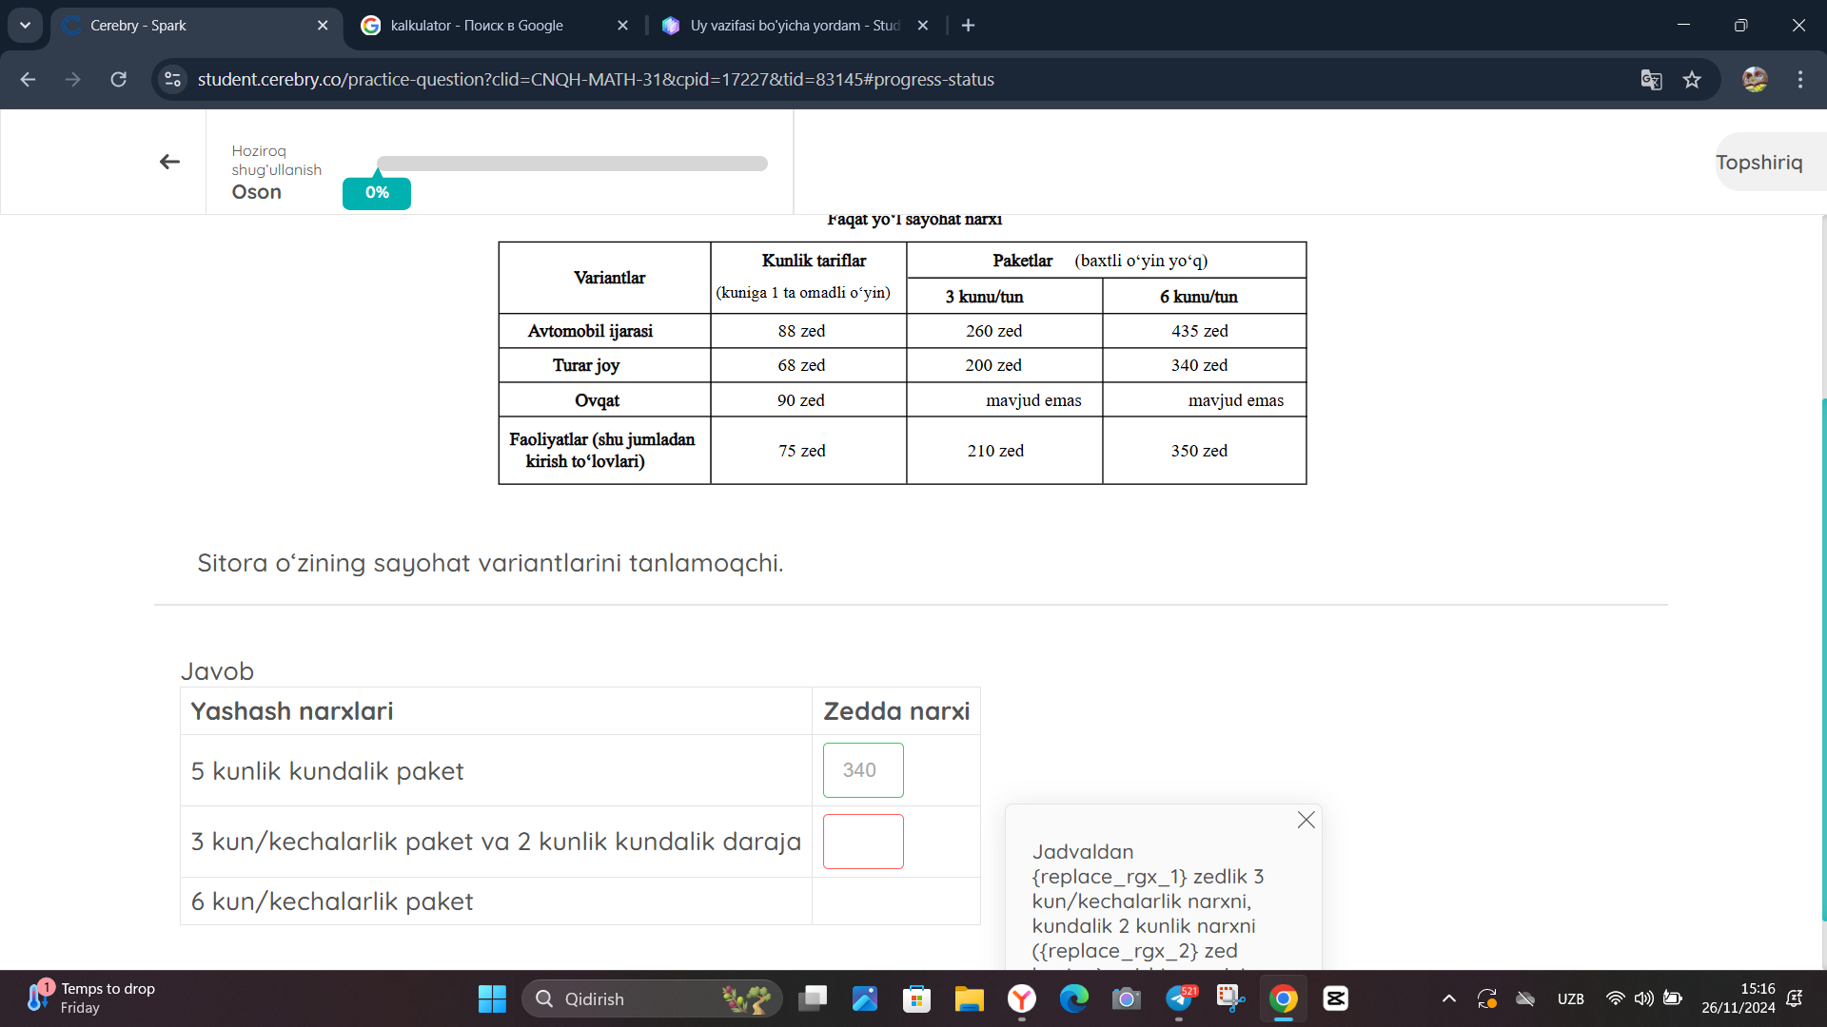
Task: Open Task View from the taskbar
Action: click(813, 998)
